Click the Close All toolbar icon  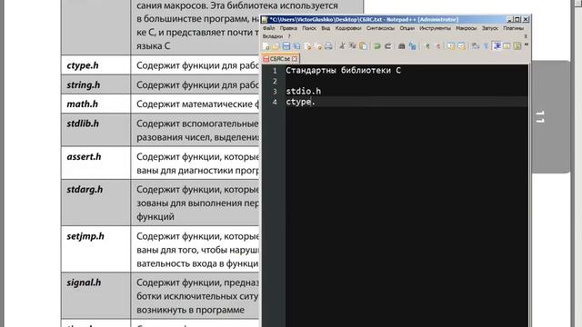[x=318, y=46]
